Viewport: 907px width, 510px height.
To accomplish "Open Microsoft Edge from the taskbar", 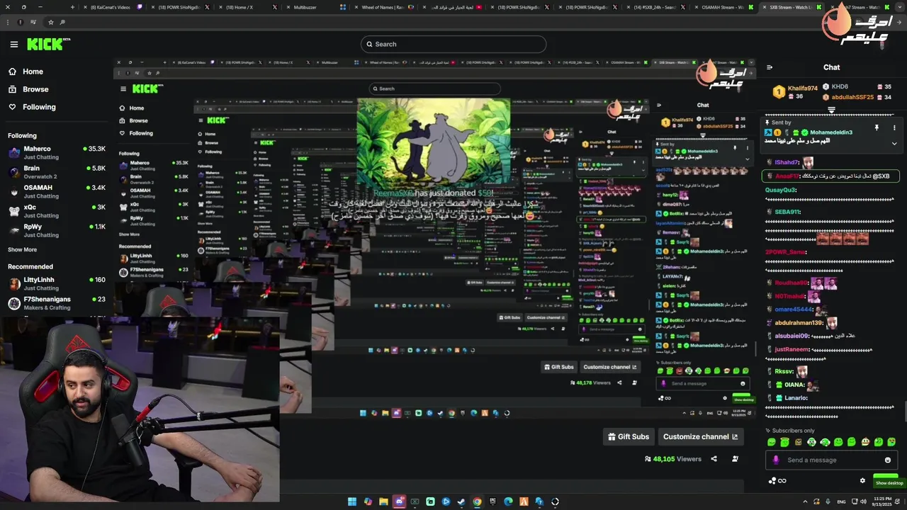I will click(508, 501).
